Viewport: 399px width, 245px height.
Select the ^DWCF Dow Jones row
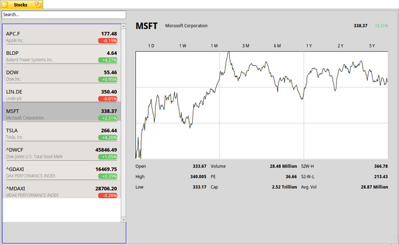click(62, 150)
